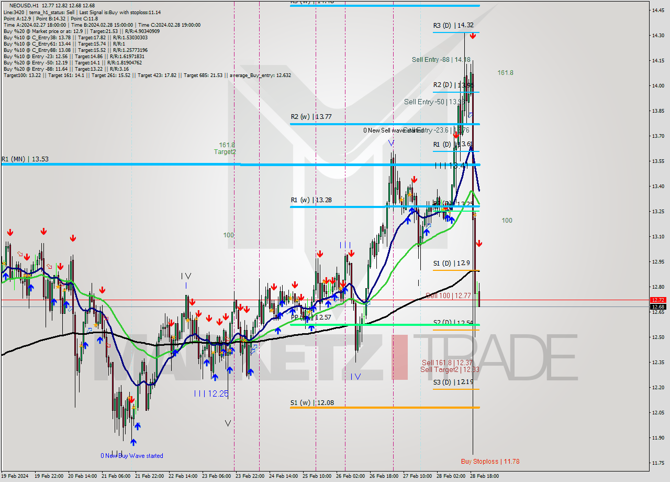Select the green 161.8 label right of R2 (D)
This screenshot has height=482, width=670.
(x=505, y=73)
